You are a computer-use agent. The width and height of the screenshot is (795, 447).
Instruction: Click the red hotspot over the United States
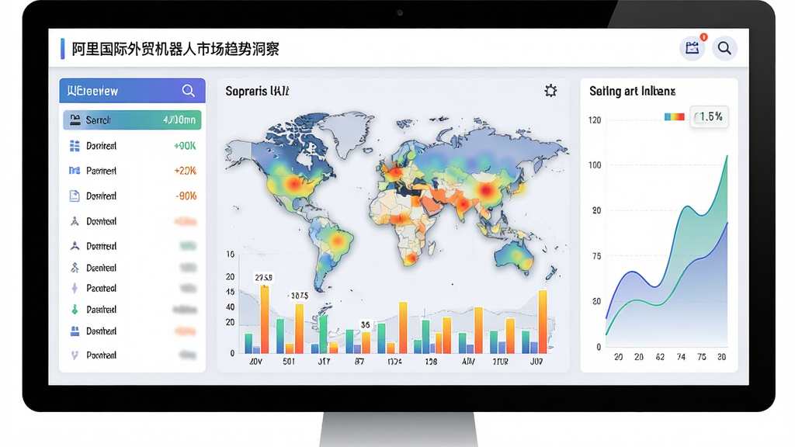pos(294,183)
